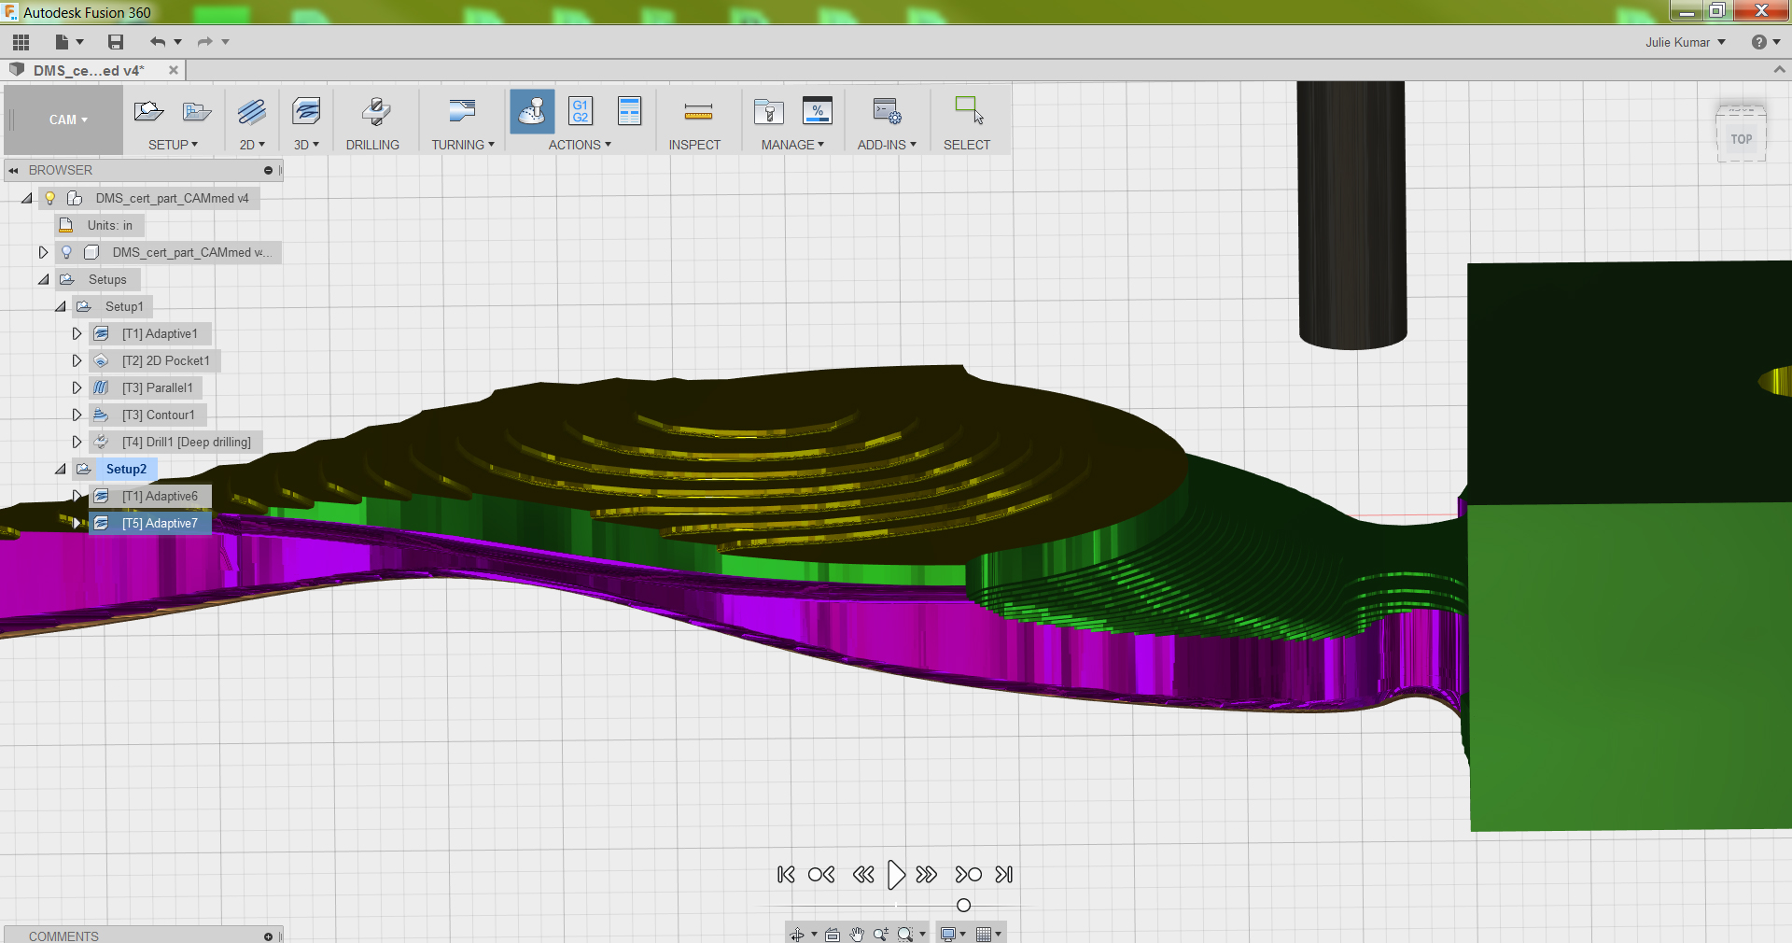The image size is (1792, 943).
Task: Collapse the Browser panel arrows
Action: click(x=13, y=170)
